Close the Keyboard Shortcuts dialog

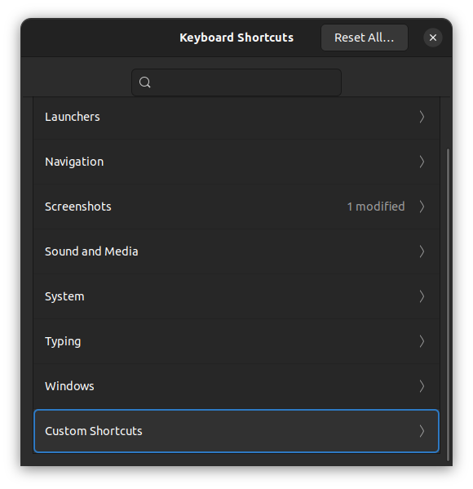click(x=433, y=38)
